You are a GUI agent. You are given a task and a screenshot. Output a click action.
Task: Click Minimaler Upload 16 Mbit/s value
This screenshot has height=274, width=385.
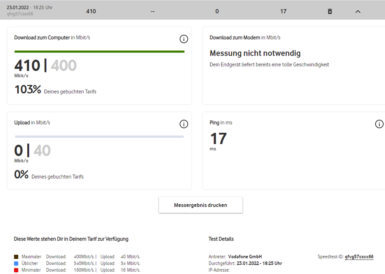(x=130, y=270)
